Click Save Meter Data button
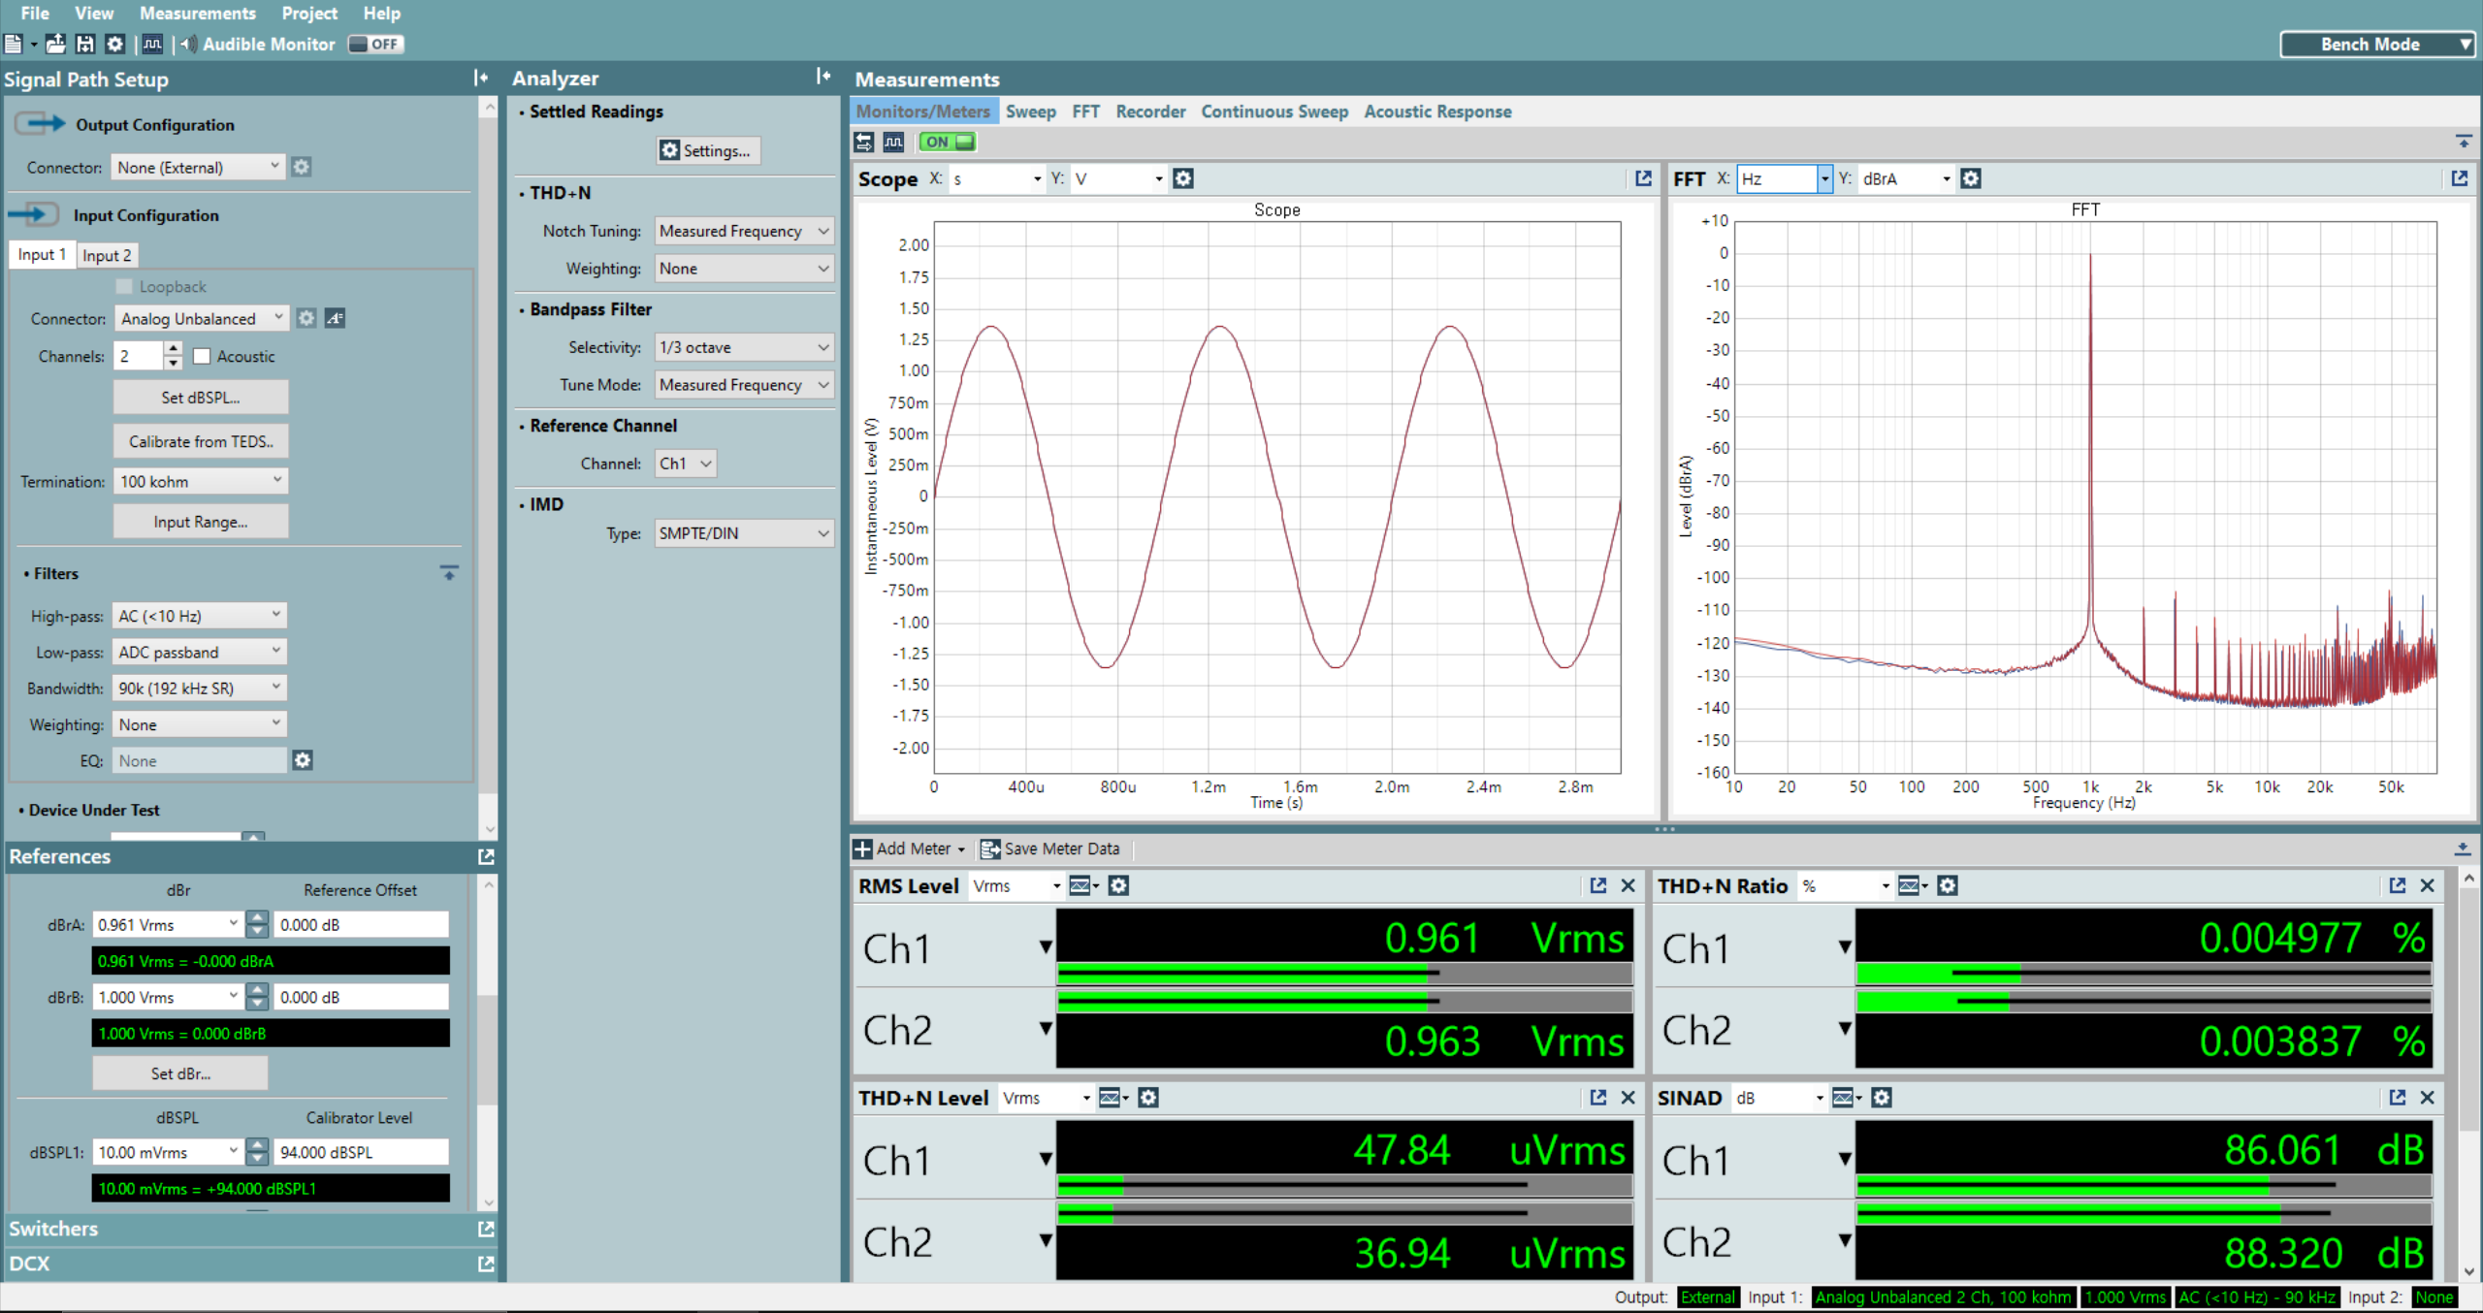This screenshot has width=2483, height=1313. tap(1050, 849)
